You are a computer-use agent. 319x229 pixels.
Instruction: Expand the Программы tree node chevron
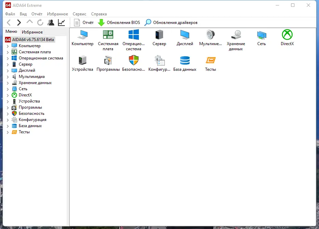point(8,108)
